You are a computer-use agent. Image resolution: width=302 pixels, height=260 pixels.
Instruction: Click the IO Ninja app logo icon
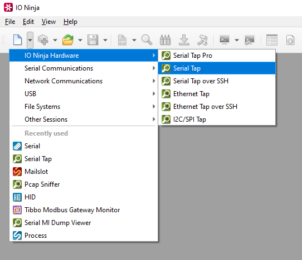[x=8, y=7]
